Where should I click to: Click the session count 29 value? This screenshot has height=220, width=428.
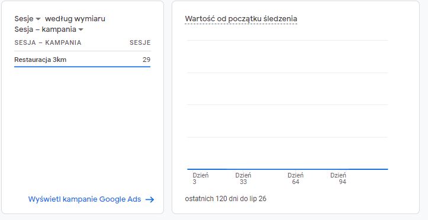point(146,60)
